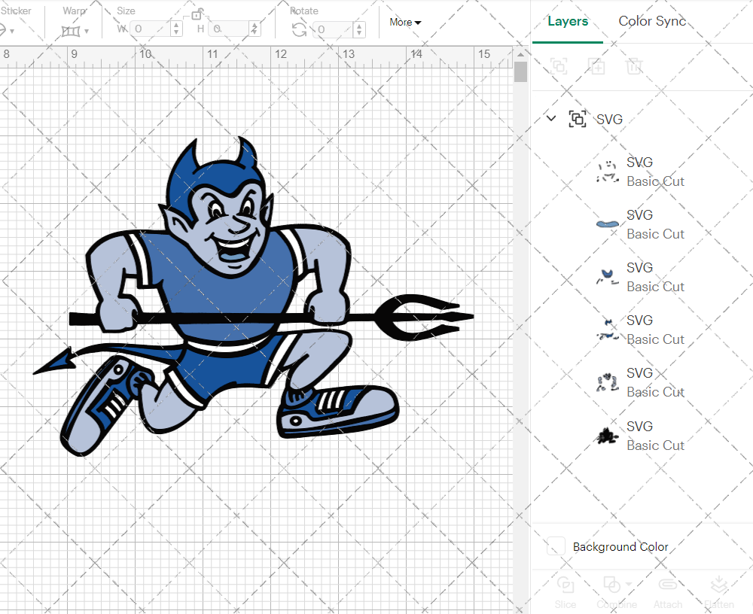Viewport: 753px width, 614px height.
Task: Open the Combine options dropdown arrow
Action: (x=628, y=585)
